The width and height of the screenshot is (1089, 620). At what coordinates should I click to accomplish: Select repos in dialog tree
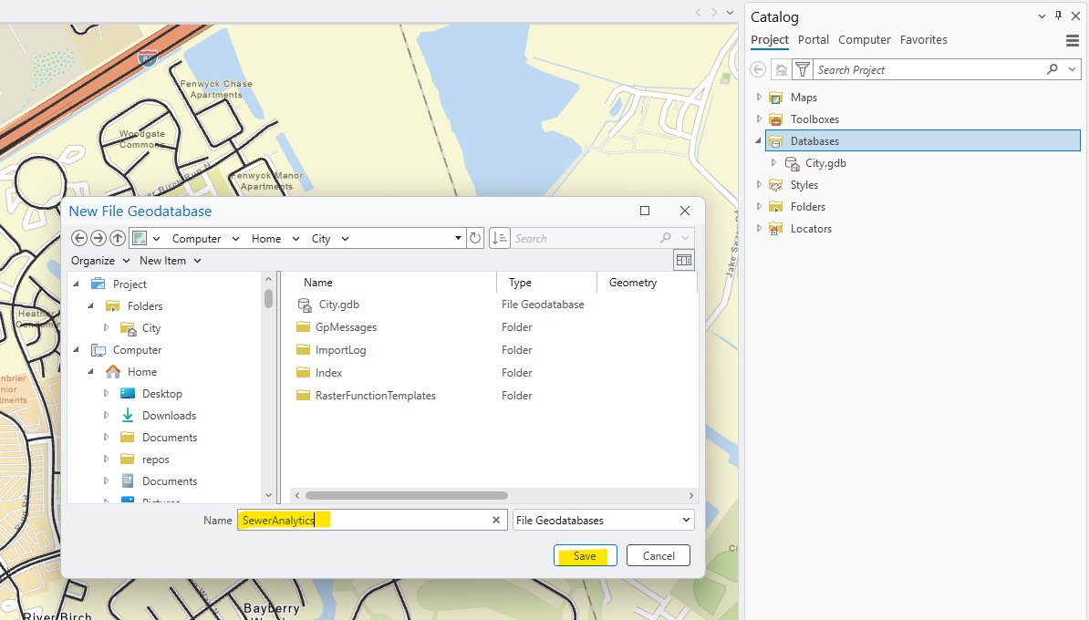156,460
